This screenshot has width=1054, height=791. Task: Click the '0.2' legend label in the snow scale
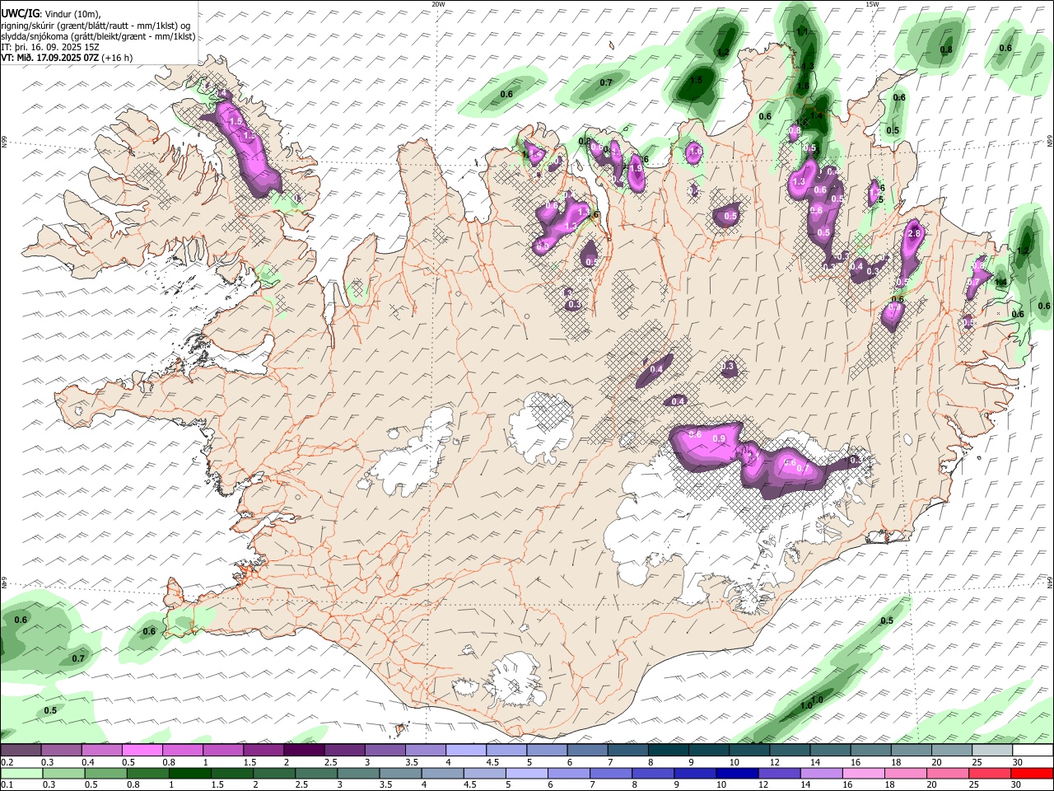[7, 762]
